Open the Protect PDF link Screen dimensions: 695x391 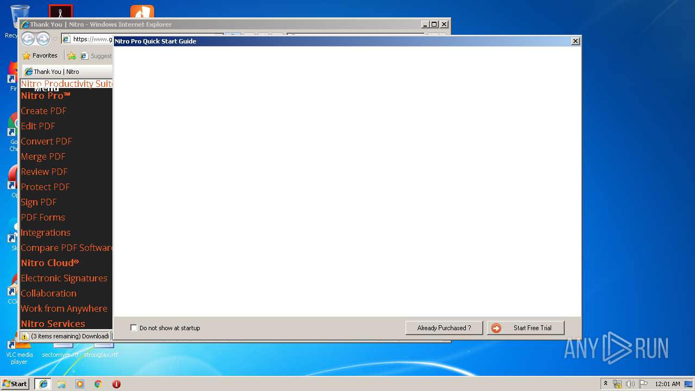coord(45,187)
